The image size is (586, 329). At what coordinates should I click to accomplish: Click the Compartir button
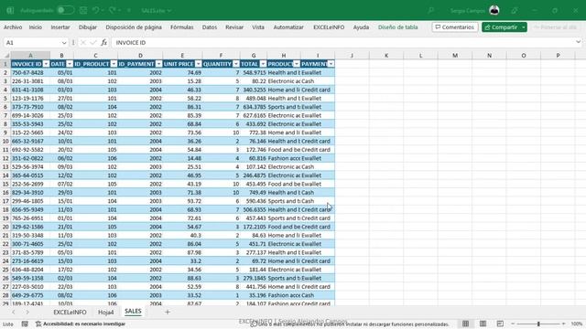point(501,27)
